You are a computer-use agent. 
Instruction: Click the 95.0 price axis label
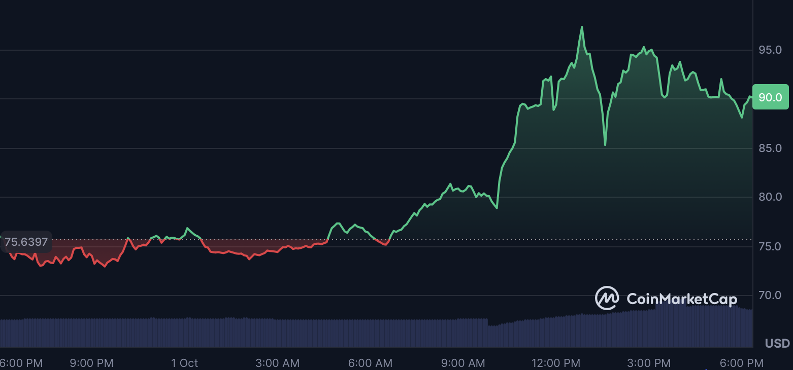(770, 50)
